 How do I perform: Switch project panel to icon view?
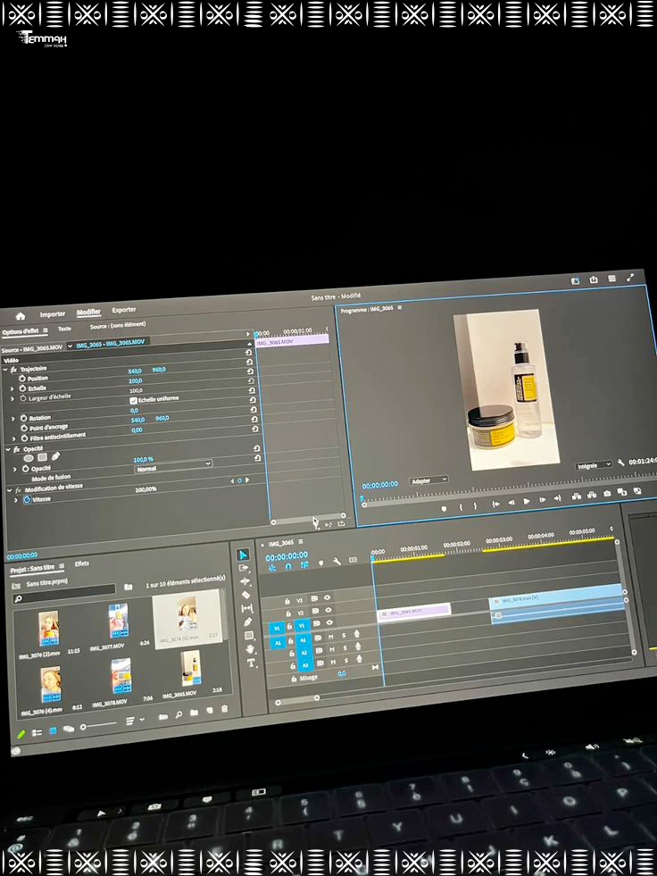pyautogui.click(x=53, y=730)
